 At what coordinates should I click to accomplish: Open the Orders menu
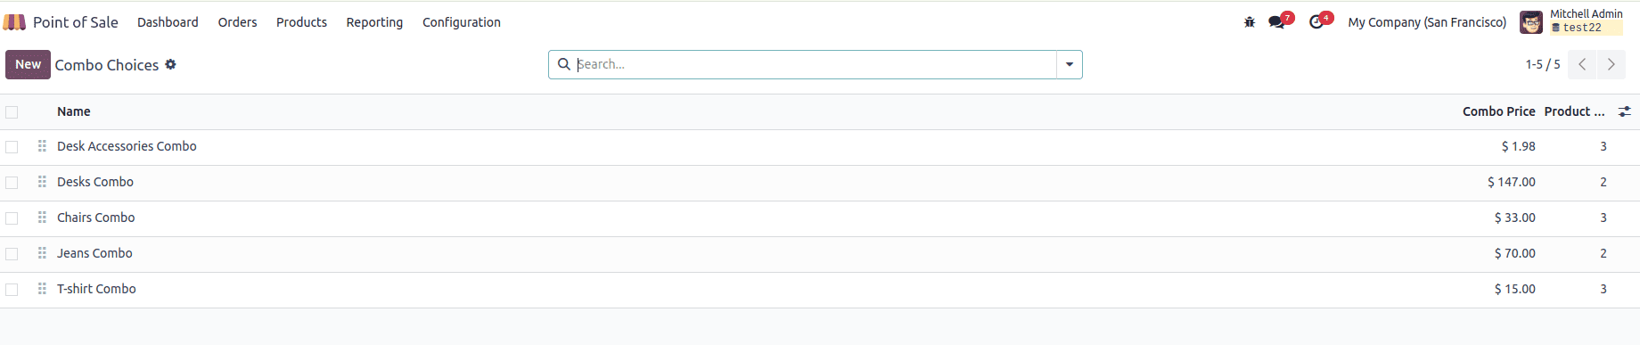coord(237,22)
